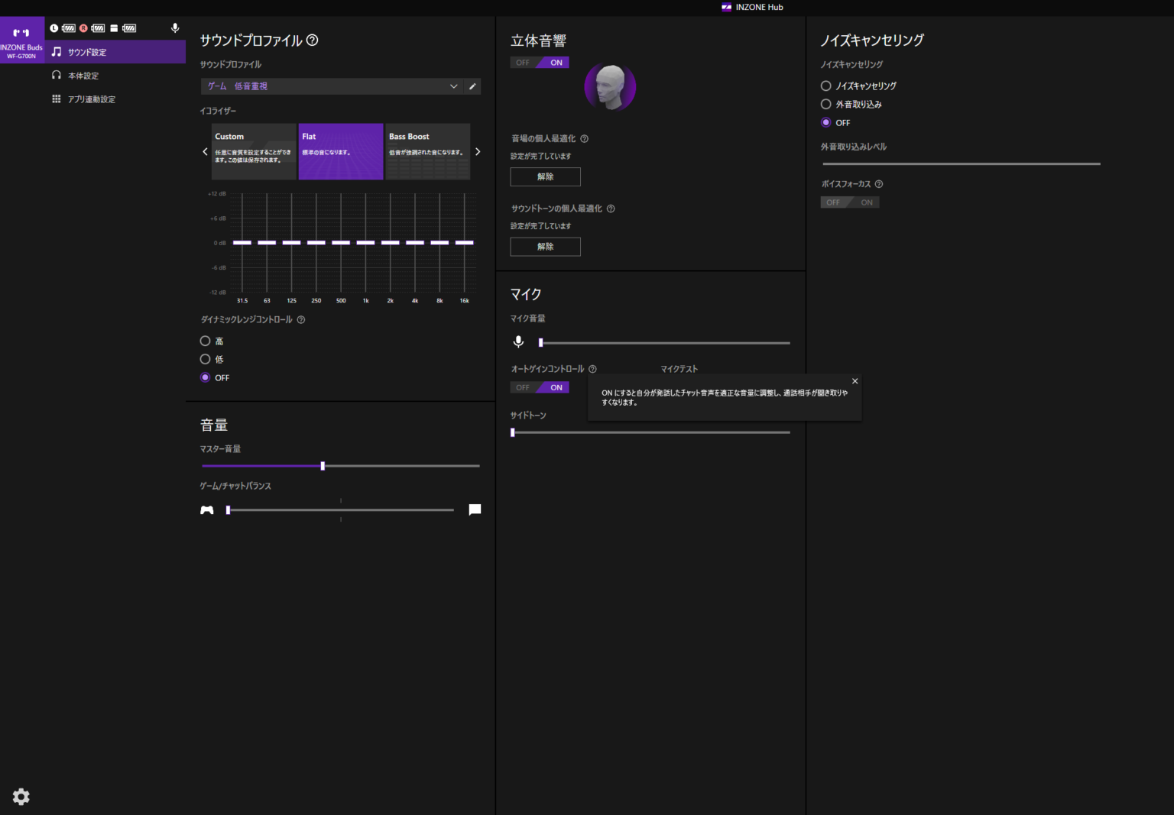Open アプリ連動設定 in the sidebar
Image resolution: width=1174 pixels, height=815 pixels.
[x=91, y=99]
